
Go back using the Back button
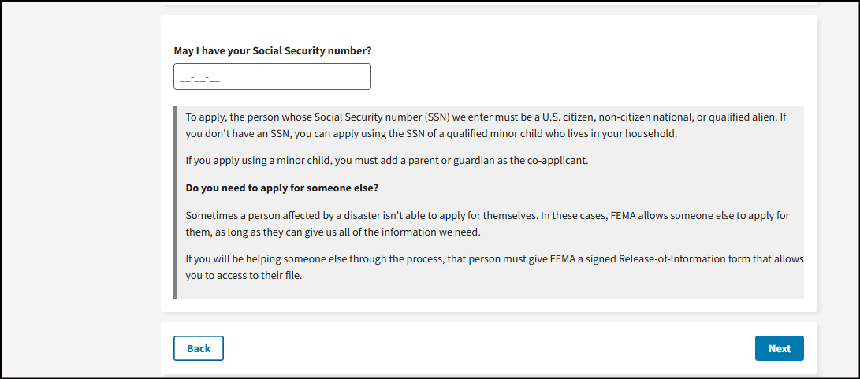[x=199, y=348]
